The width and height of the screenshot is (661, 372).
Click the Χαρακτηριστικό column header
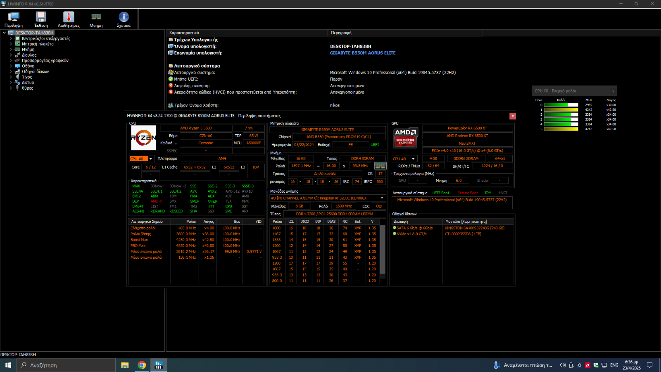[x=247, y=33]
